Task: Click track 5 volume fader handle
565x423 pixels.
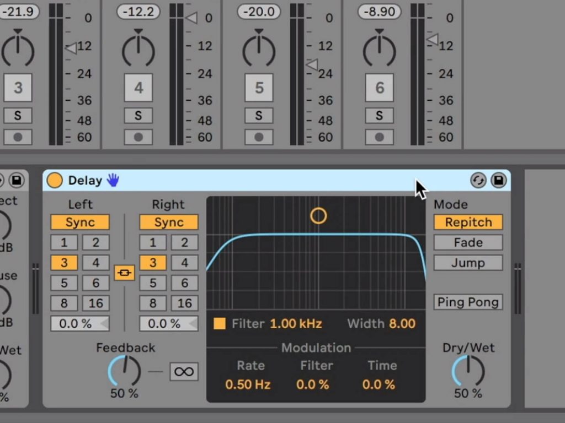Action: (312, 65)
